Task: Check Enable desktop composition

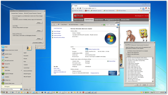Action: coord(127,63)
